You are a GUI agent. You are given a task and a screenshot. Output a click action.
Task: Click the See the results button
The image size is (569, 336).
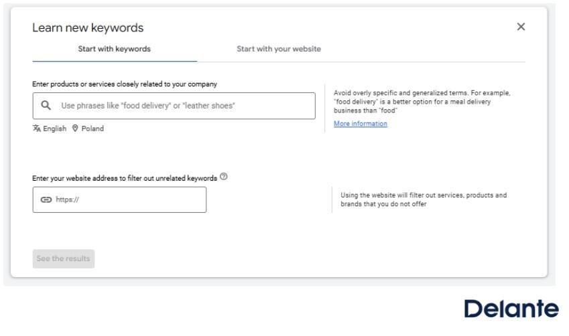coord(64,259)
